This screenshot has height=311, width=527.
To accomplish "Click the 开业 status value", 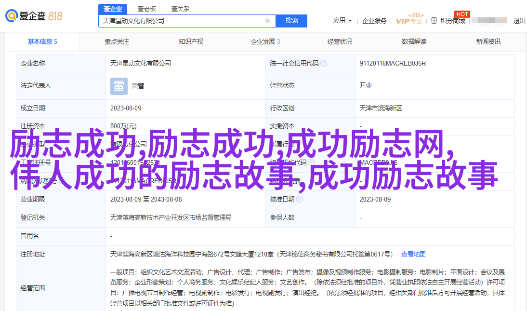I will [x=366, y=85].
